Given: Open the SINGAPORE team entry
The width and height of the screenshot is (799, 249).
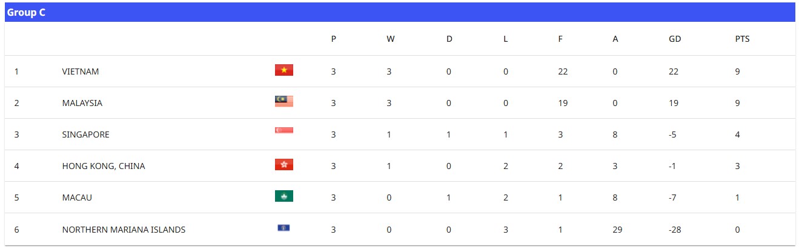Looking at the screenshot, I should click(x=86, y=134).
